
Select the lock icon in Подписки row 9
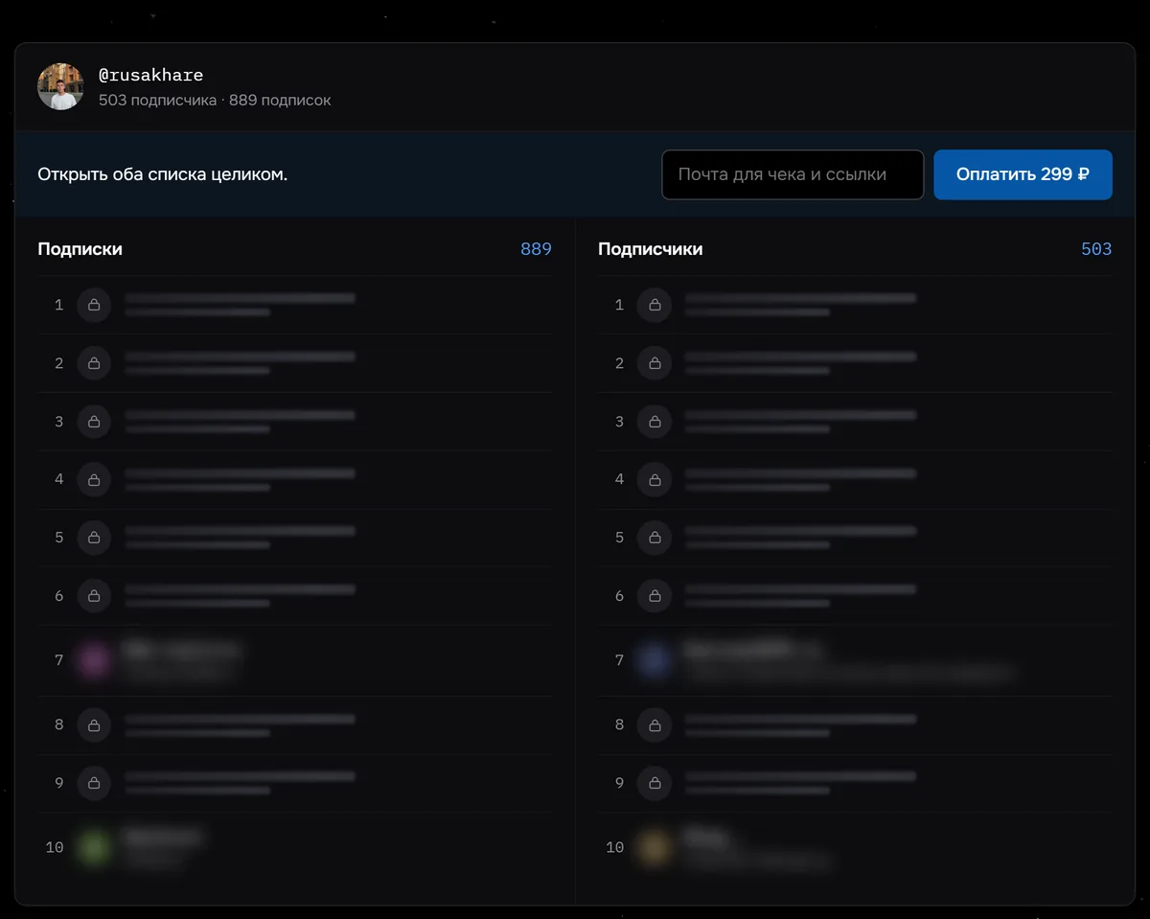94,783
